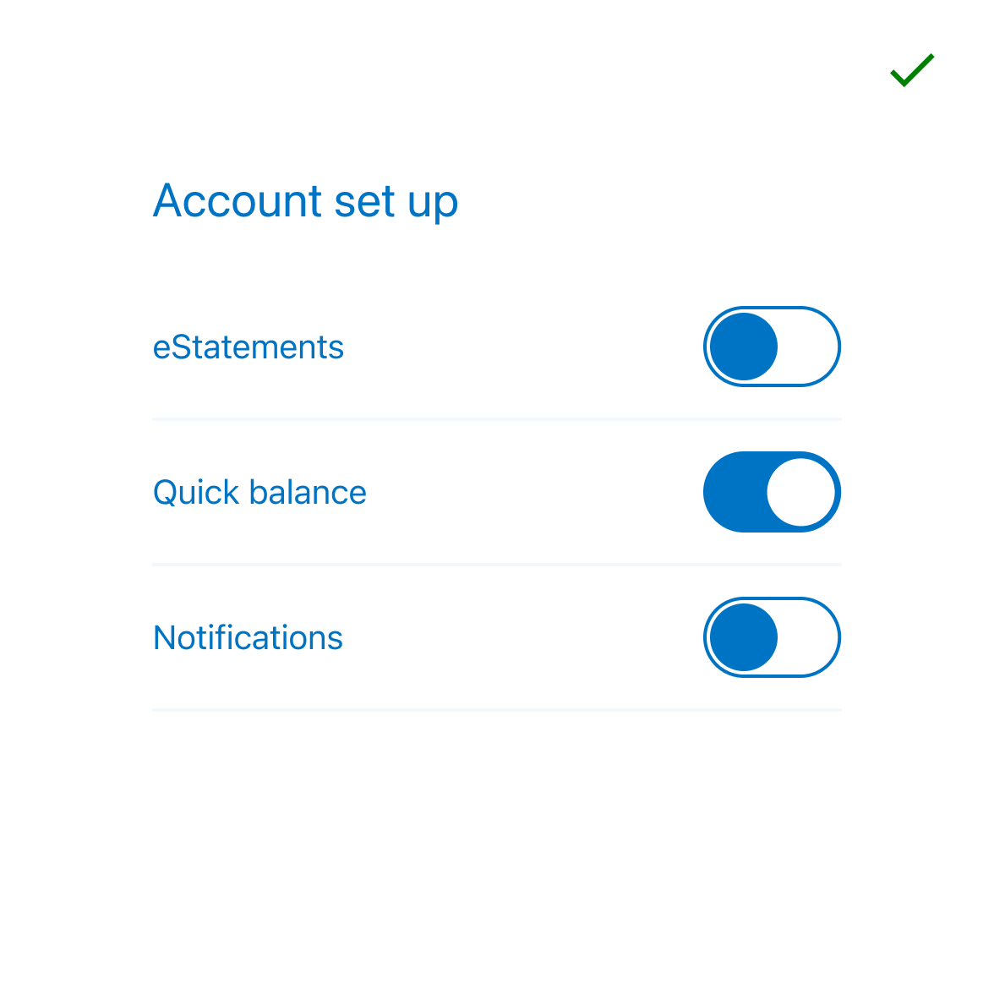Click the blue knob of Notifications switch
Viewport: 994px width, 994px height.
tap(744, 637)
